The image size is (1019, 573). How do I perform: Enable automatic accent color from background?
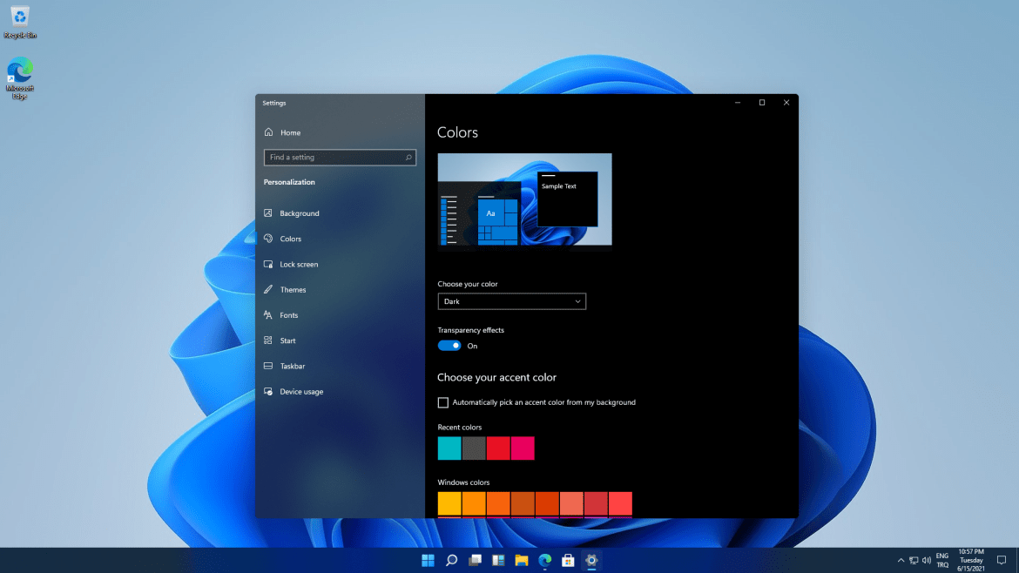444,402
